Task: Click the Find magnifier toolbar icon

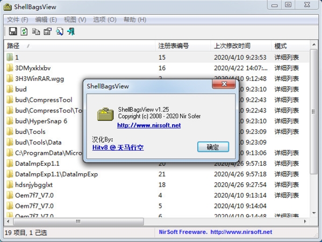Action: pos(60,31)
